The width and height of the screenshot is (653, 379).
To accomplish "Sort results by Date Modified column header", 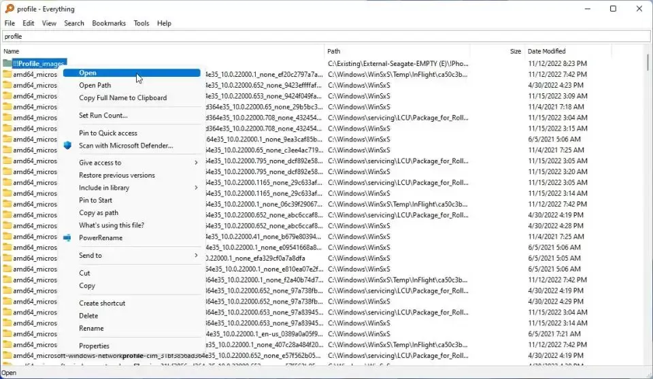I will (546, 51).
